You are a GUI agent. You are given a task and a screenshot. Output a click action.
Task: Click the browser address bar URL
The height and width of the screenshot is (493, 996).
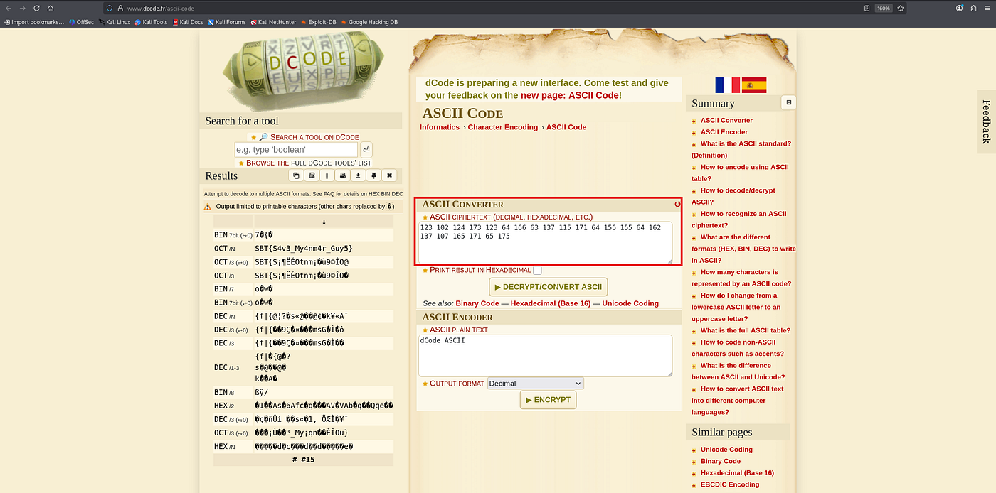[x=160, y=8]
